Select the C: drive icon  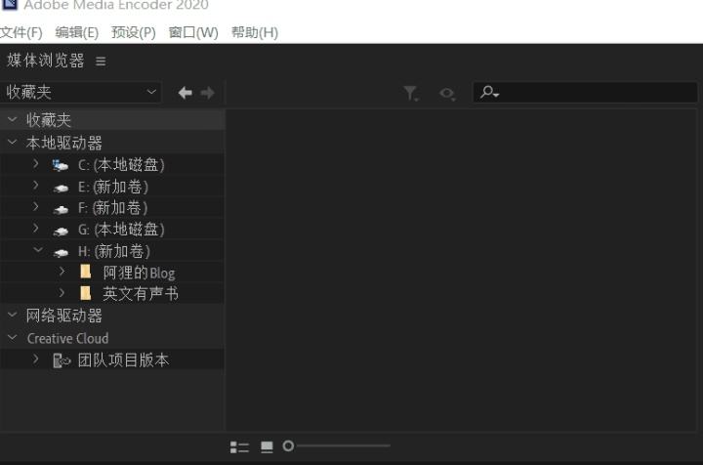click(x=61, y=165)
